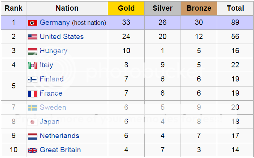Click the Total column header
The height and width of the screenshot is (158, 254).
point(235,8)
